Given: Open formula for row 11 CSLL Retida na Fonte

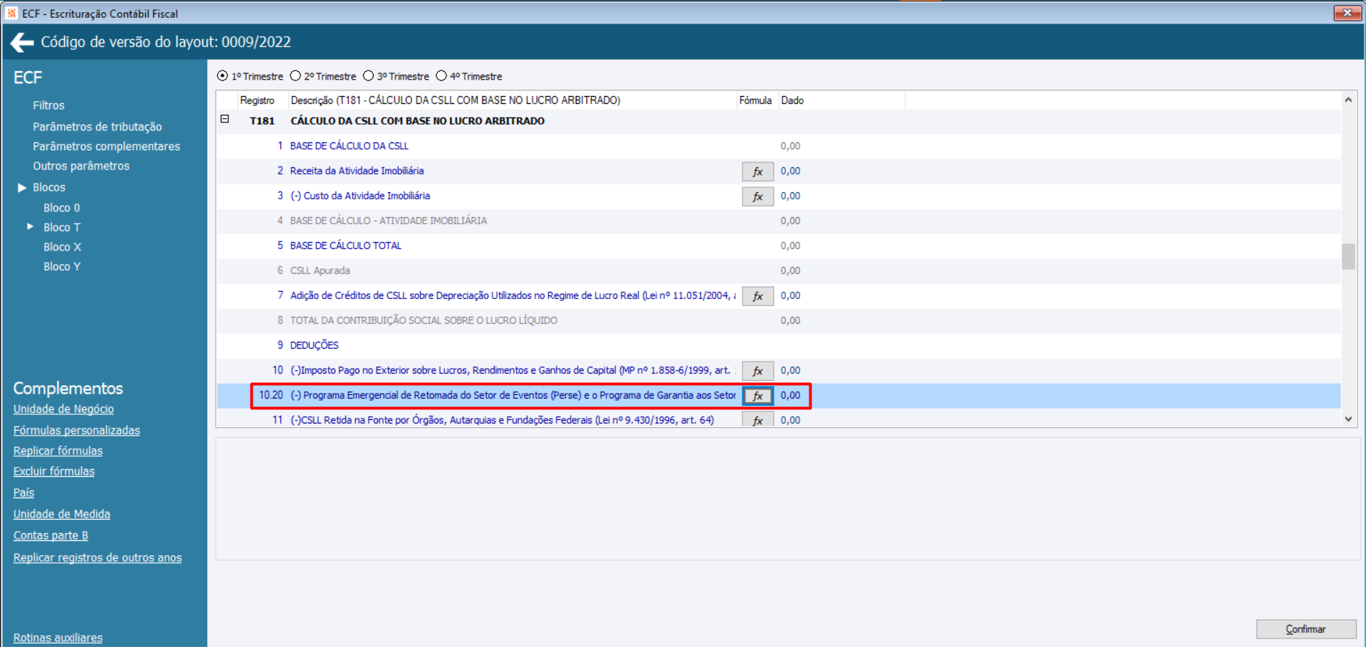Looking at the screenshot, I should coord(757,420).
